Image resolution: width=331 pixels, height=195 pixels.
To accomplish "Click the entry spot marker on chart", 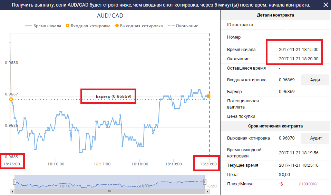I will (11, 99).
